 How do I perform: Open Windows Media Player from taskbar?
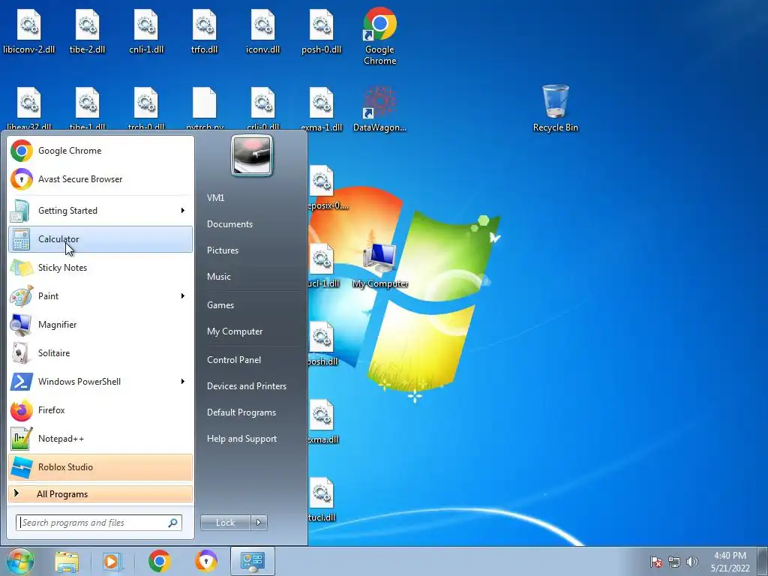tap(112, 561)
